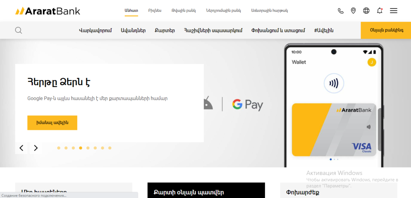Select the Բիզնես top tab
Screen dimensions: 411x198
pos(155,11)
